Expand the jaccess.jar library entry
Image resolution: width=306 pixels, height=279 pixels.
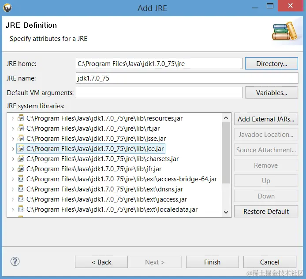[13, 199]
